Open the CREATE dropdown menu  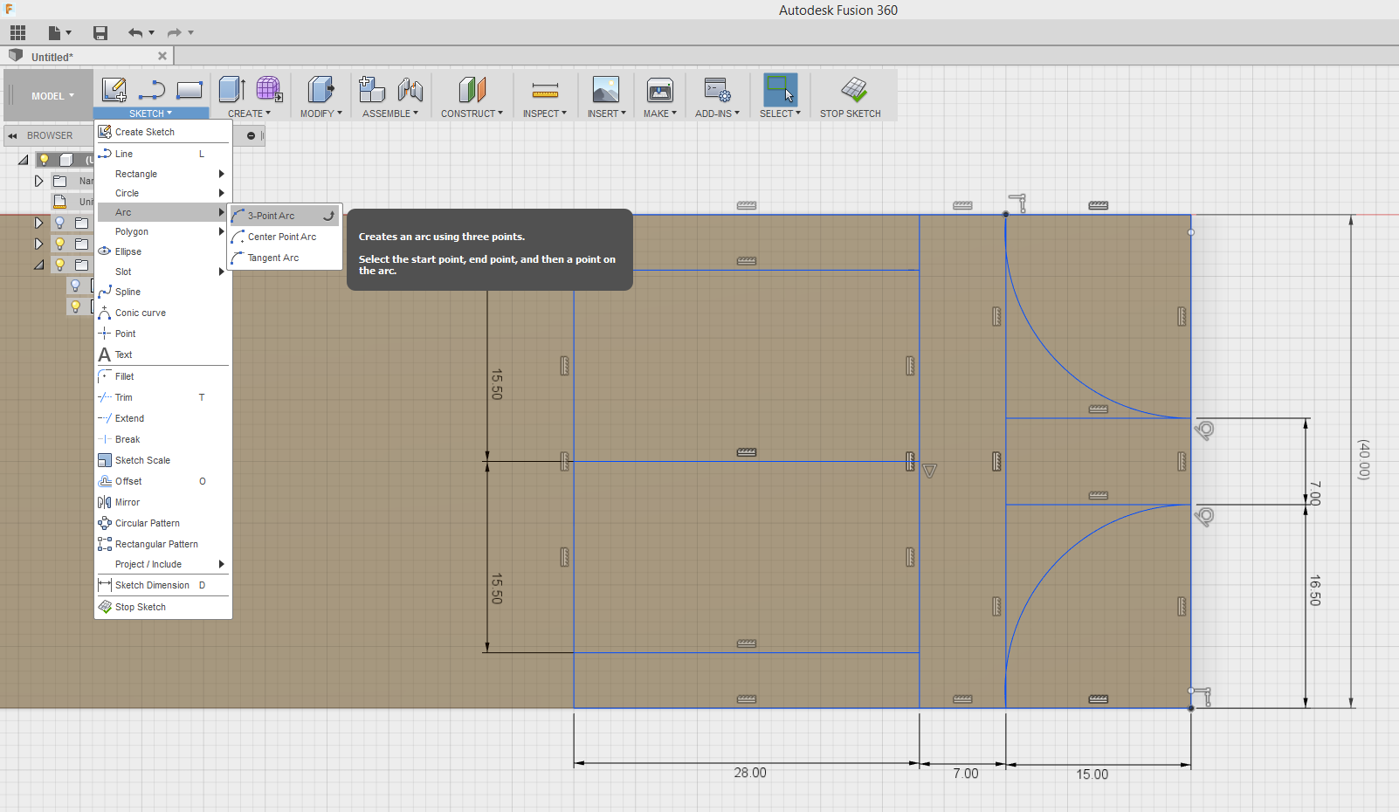pos(250,114)
